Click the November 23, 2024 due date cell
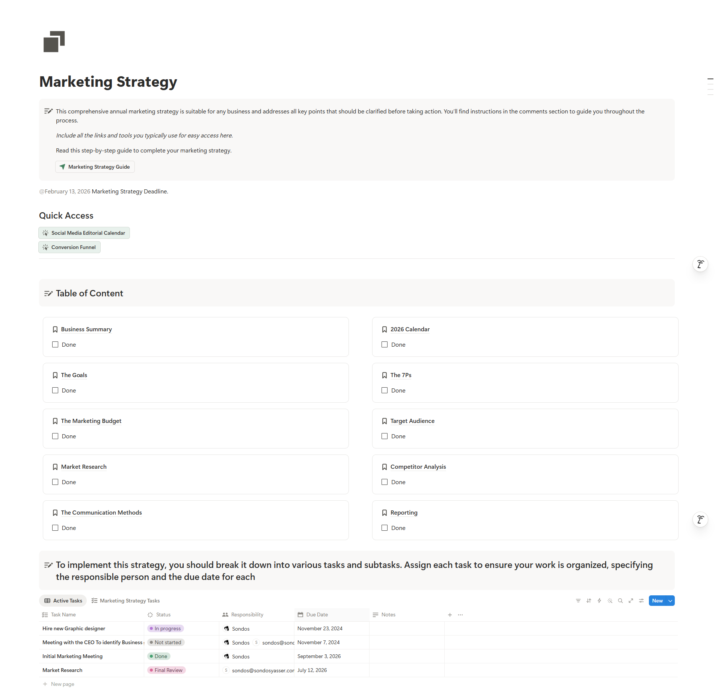This screenshot has height=693, width=721. pyautogui.click(x=332, y=628)
